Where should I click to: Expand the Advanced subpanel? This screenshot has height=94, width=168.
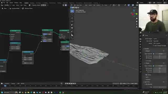tap(148, 79)
